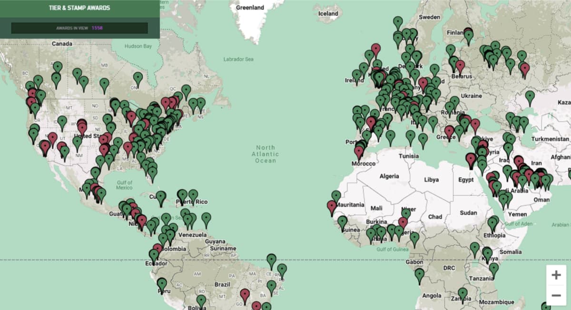This screenshot has height=310, width=571.
Task: Click the Algeria country label
Action: pos(389,176)
